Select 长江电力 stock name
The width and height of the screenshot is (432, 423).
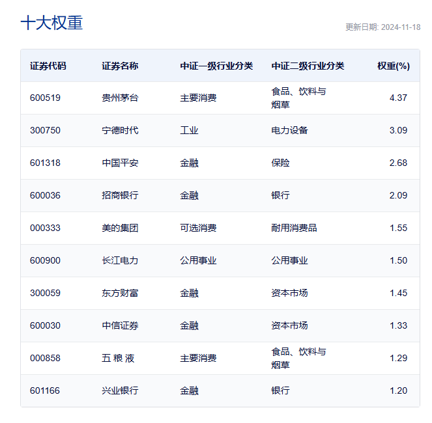[120, 260]
